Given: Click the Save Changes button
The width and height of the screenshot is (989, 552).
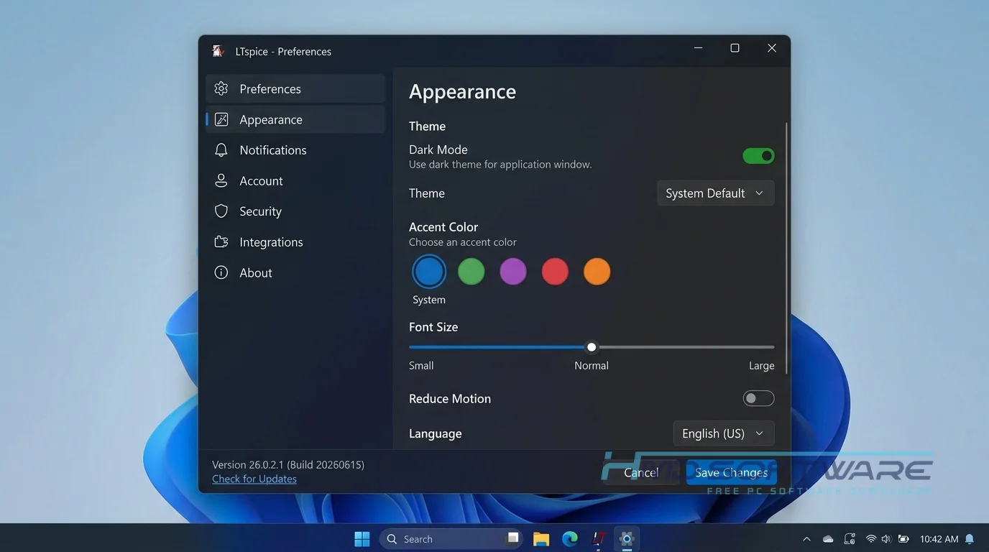Looking at the screenshot, I should click(x=731, y=472).
